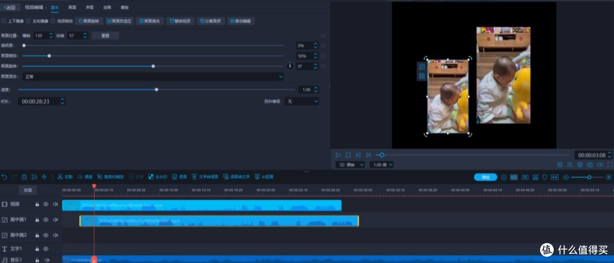Click the undo arrow in the timeline toolbar
The width and height of the screenshot is (614, 263).
coord(5,177)
